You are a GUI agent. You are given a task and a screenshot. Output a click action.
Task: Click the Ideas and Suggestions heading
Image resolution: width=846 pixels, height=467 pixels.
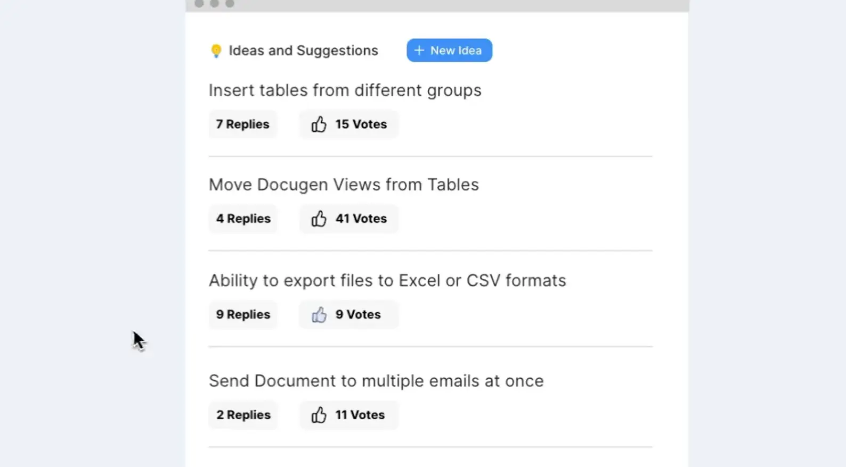(304, 51)
